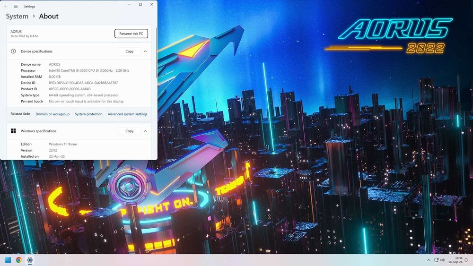Select the Device ID value text
473x266 pixels.
point(83,83)
